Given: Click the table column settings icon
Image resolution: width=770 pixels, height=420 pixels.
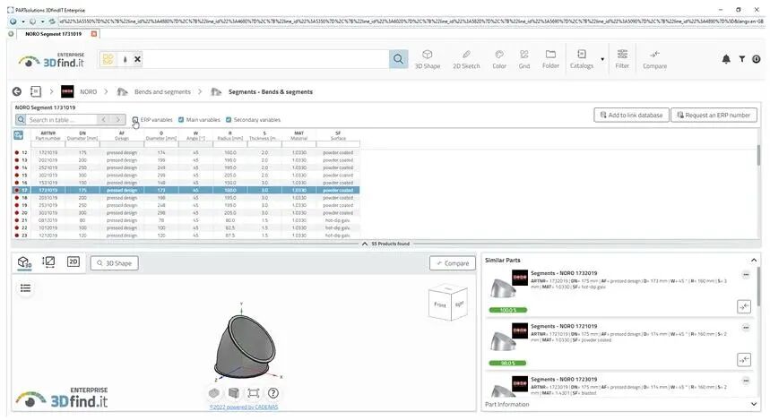Looking at the screenshot, I should (x=19, y=135).
